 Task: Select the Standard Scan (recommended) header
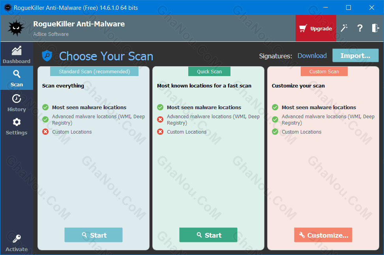click(x=94, y=71)
